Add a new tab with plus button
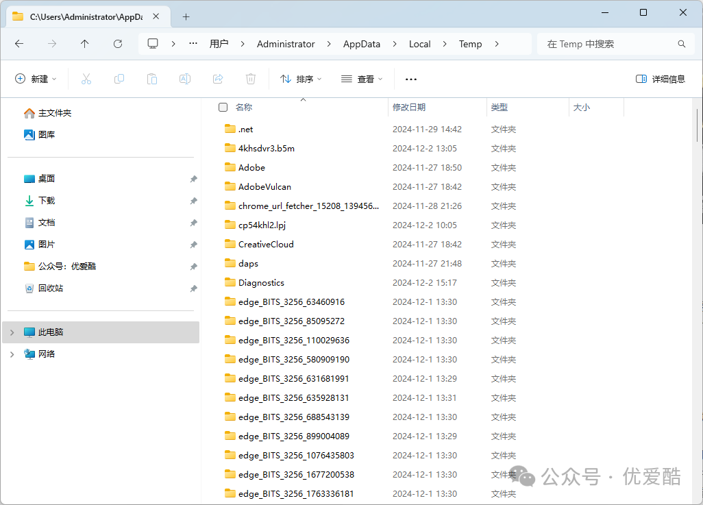 click(x=186, y=16)
